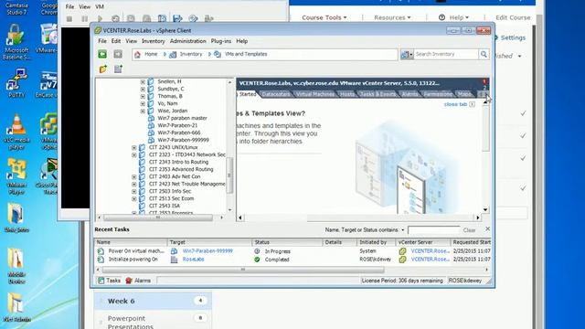Expand the Wise, Jordan folder

[143, 111]
